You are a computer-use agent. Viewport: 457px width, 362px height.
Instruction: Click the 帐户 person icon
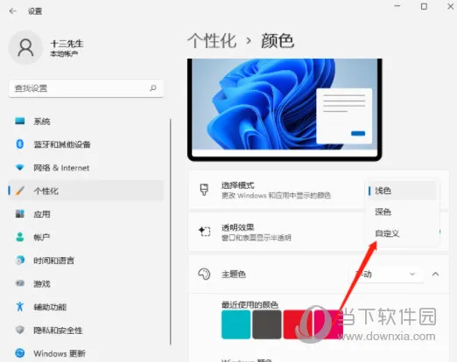20,237
